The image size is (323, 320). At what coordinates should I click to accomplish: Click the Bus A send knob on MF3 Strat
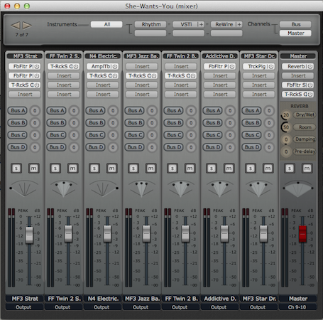(35, 111)
